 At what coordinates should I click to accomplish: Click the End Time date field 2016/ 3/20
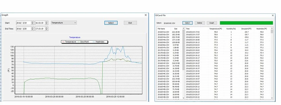click(x=24, y=29)
